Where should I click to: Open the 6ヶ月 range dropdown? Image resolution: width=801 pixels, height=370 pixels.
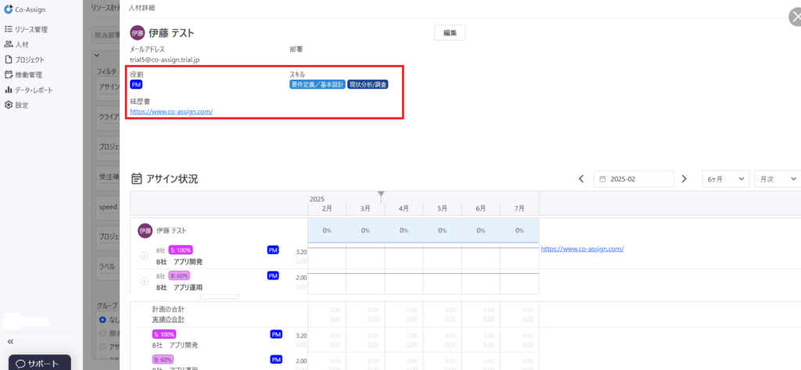726,179
